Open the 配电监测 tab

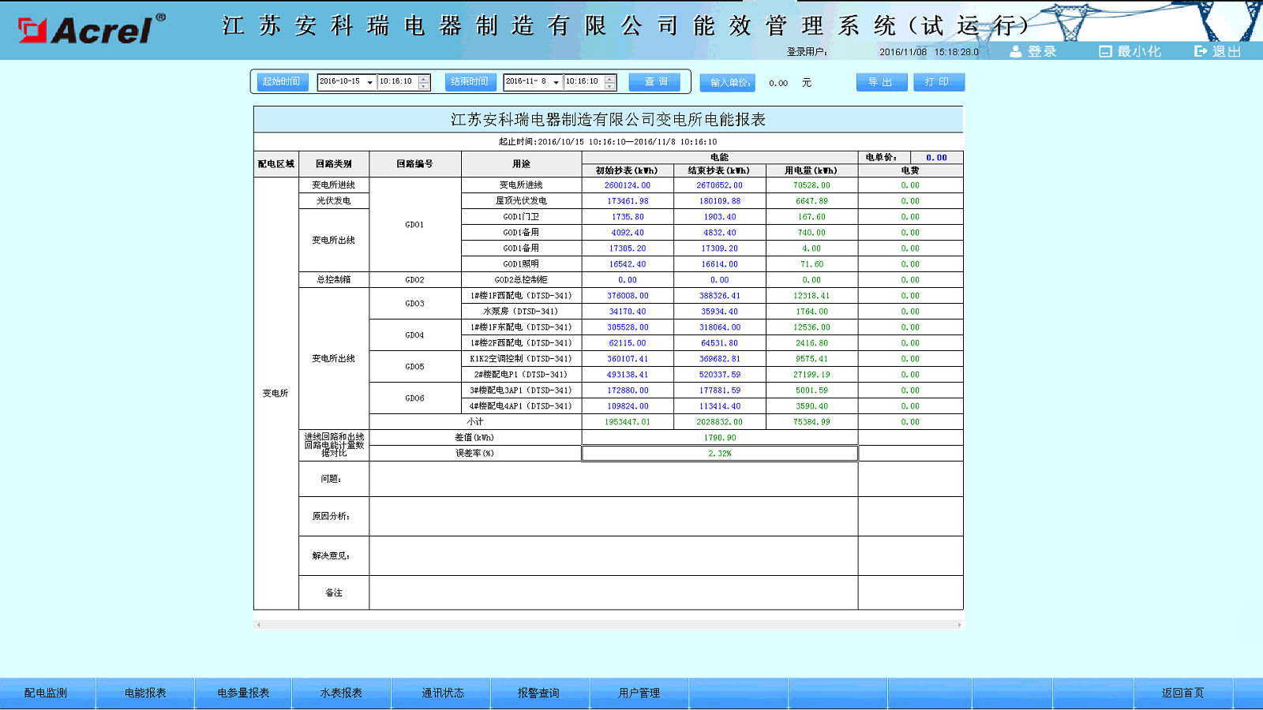coord(46,693)
